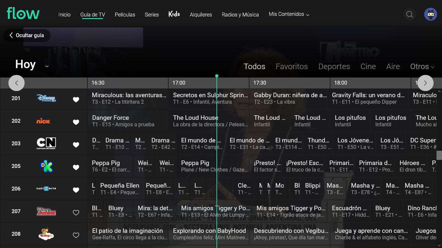442x248 pixels.
Task: Select the Favoritos filter tab
Action: pyautogui.click(x=292, y=67)
